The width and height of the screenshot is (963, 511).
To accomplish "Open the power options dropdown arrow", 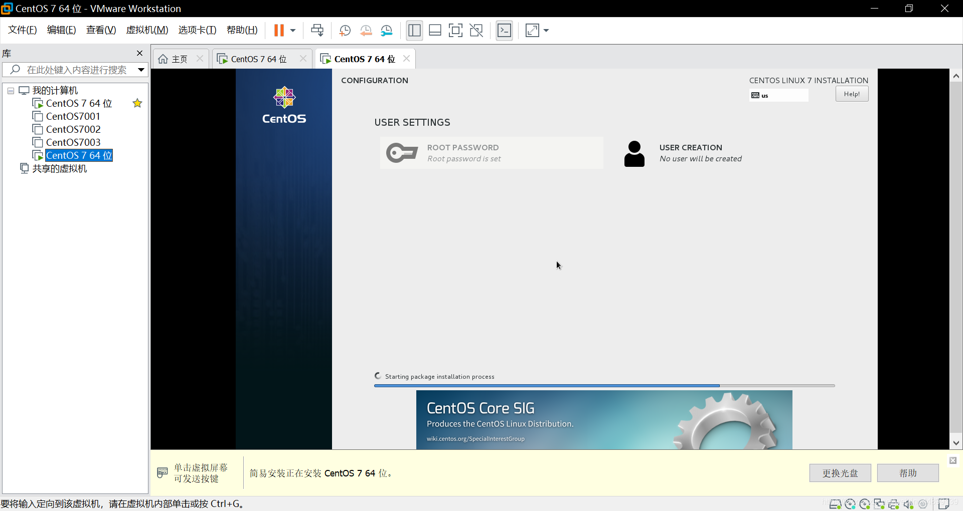I will pyautogui.click(x=293, y=31).
